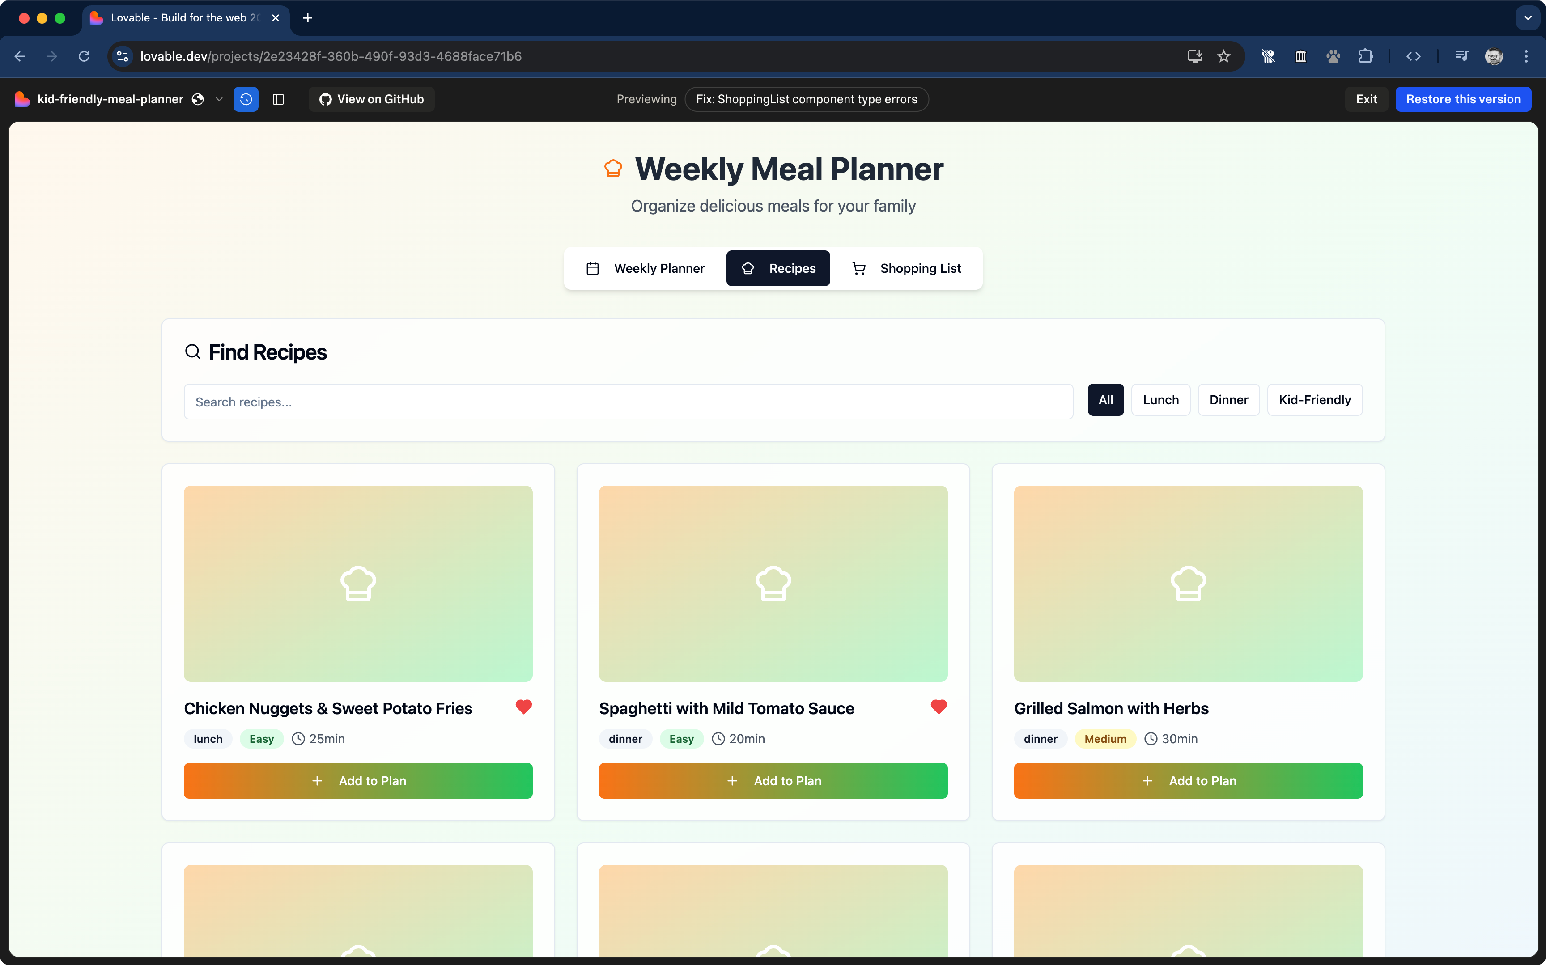Click the shopping cart icon beside Shopping List

coord(858,268)
